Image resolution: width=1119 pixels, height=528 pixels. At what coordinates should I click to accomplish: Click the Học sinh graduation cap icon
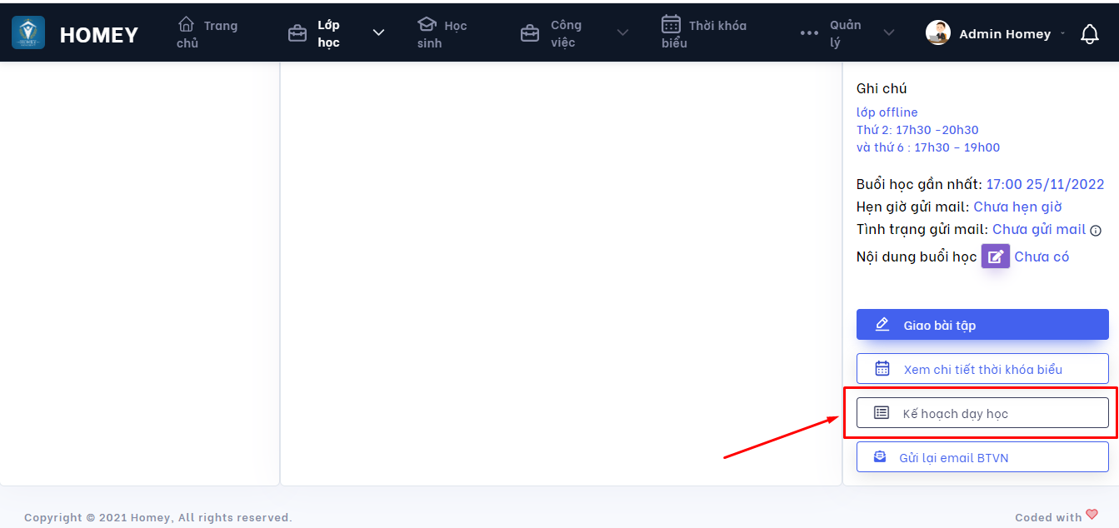tap(427, 24)
